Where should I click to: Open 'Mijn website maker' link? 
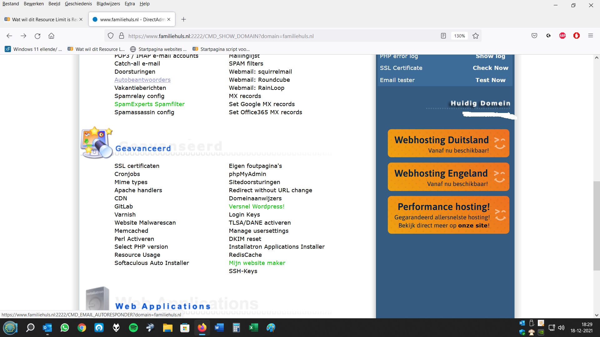coord(257,263)
